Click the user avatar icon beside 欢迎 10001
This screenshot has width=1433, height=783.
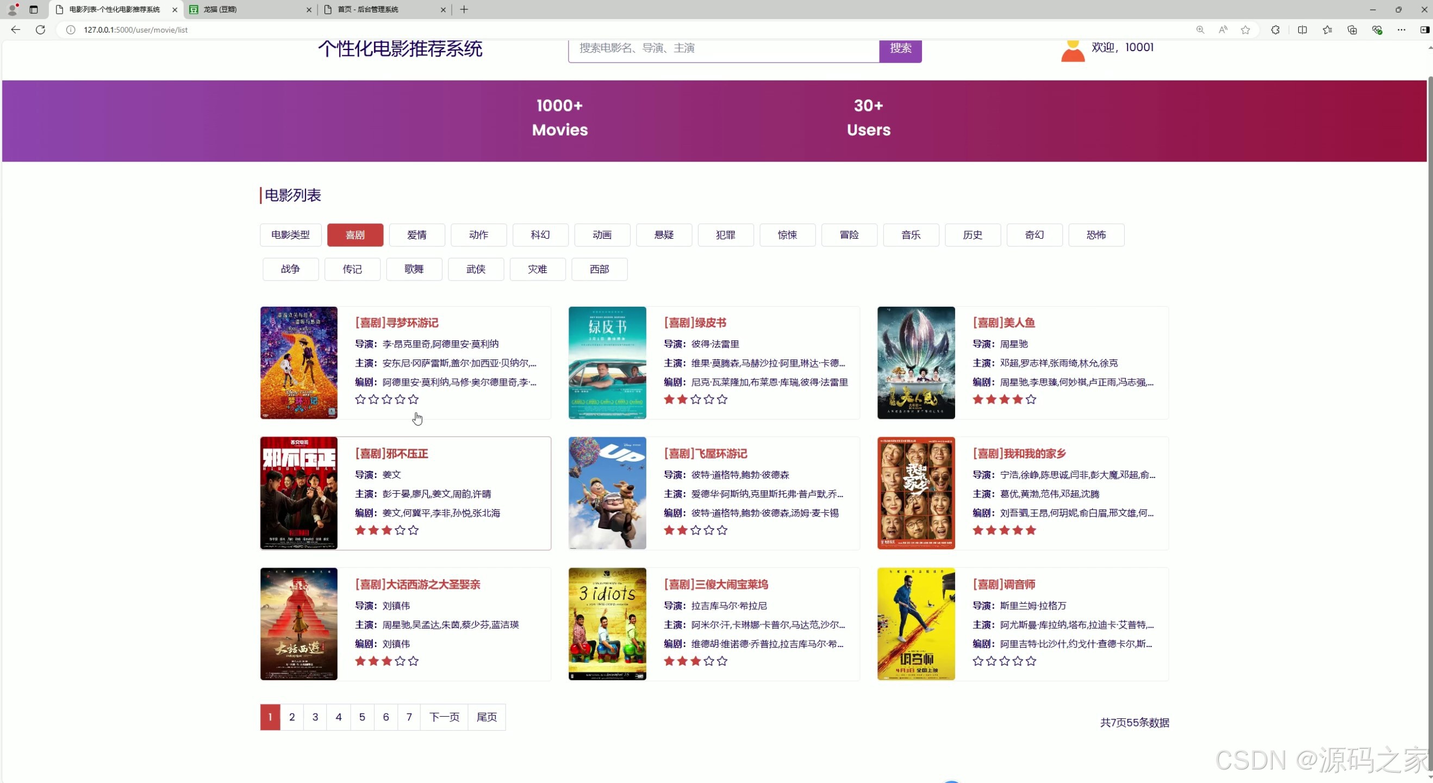click(1073, 49)
